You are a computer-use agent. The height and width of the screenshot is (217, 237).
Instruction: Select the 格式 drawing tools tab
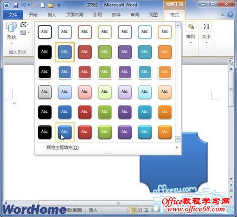coord(175,15)
